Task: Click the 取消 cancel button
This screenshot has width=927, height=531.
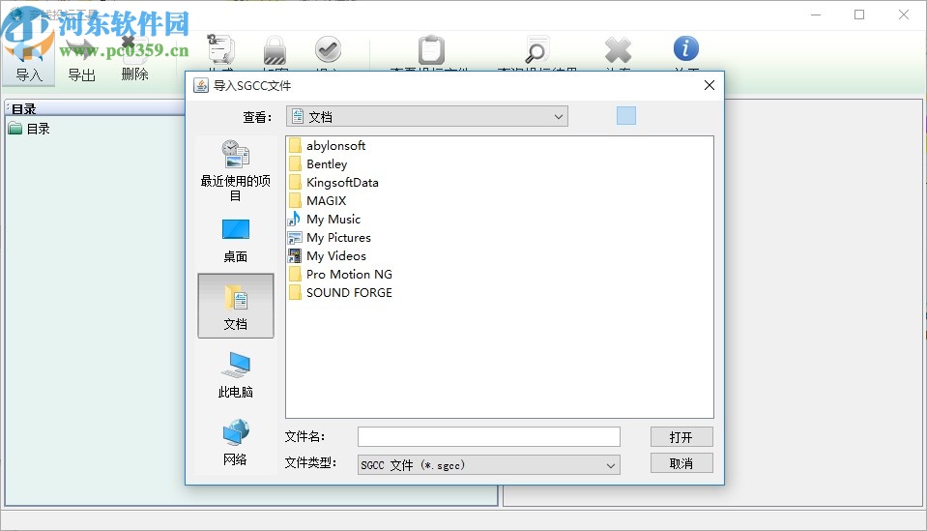Action: pos(681,463)
